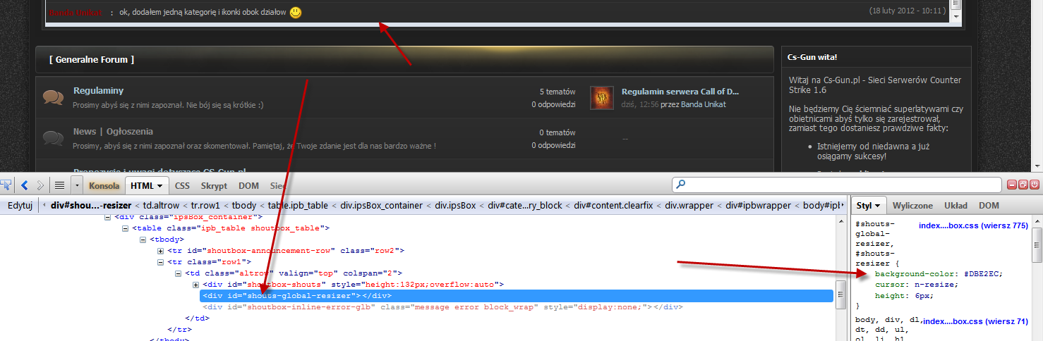Viewport: 1043px width, 341px height.
Task: Select div#shou...-resizer breadcrumb
Action: pyautogui.click(x=90, y=206)
